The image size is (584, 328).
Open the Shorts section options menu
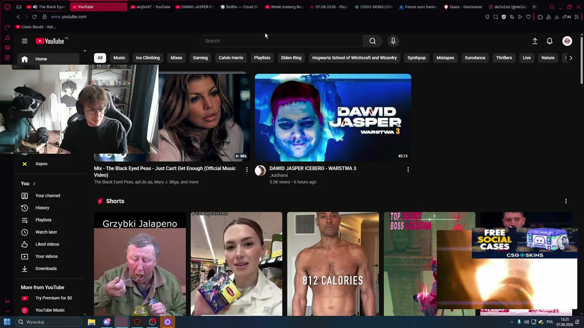566,201
